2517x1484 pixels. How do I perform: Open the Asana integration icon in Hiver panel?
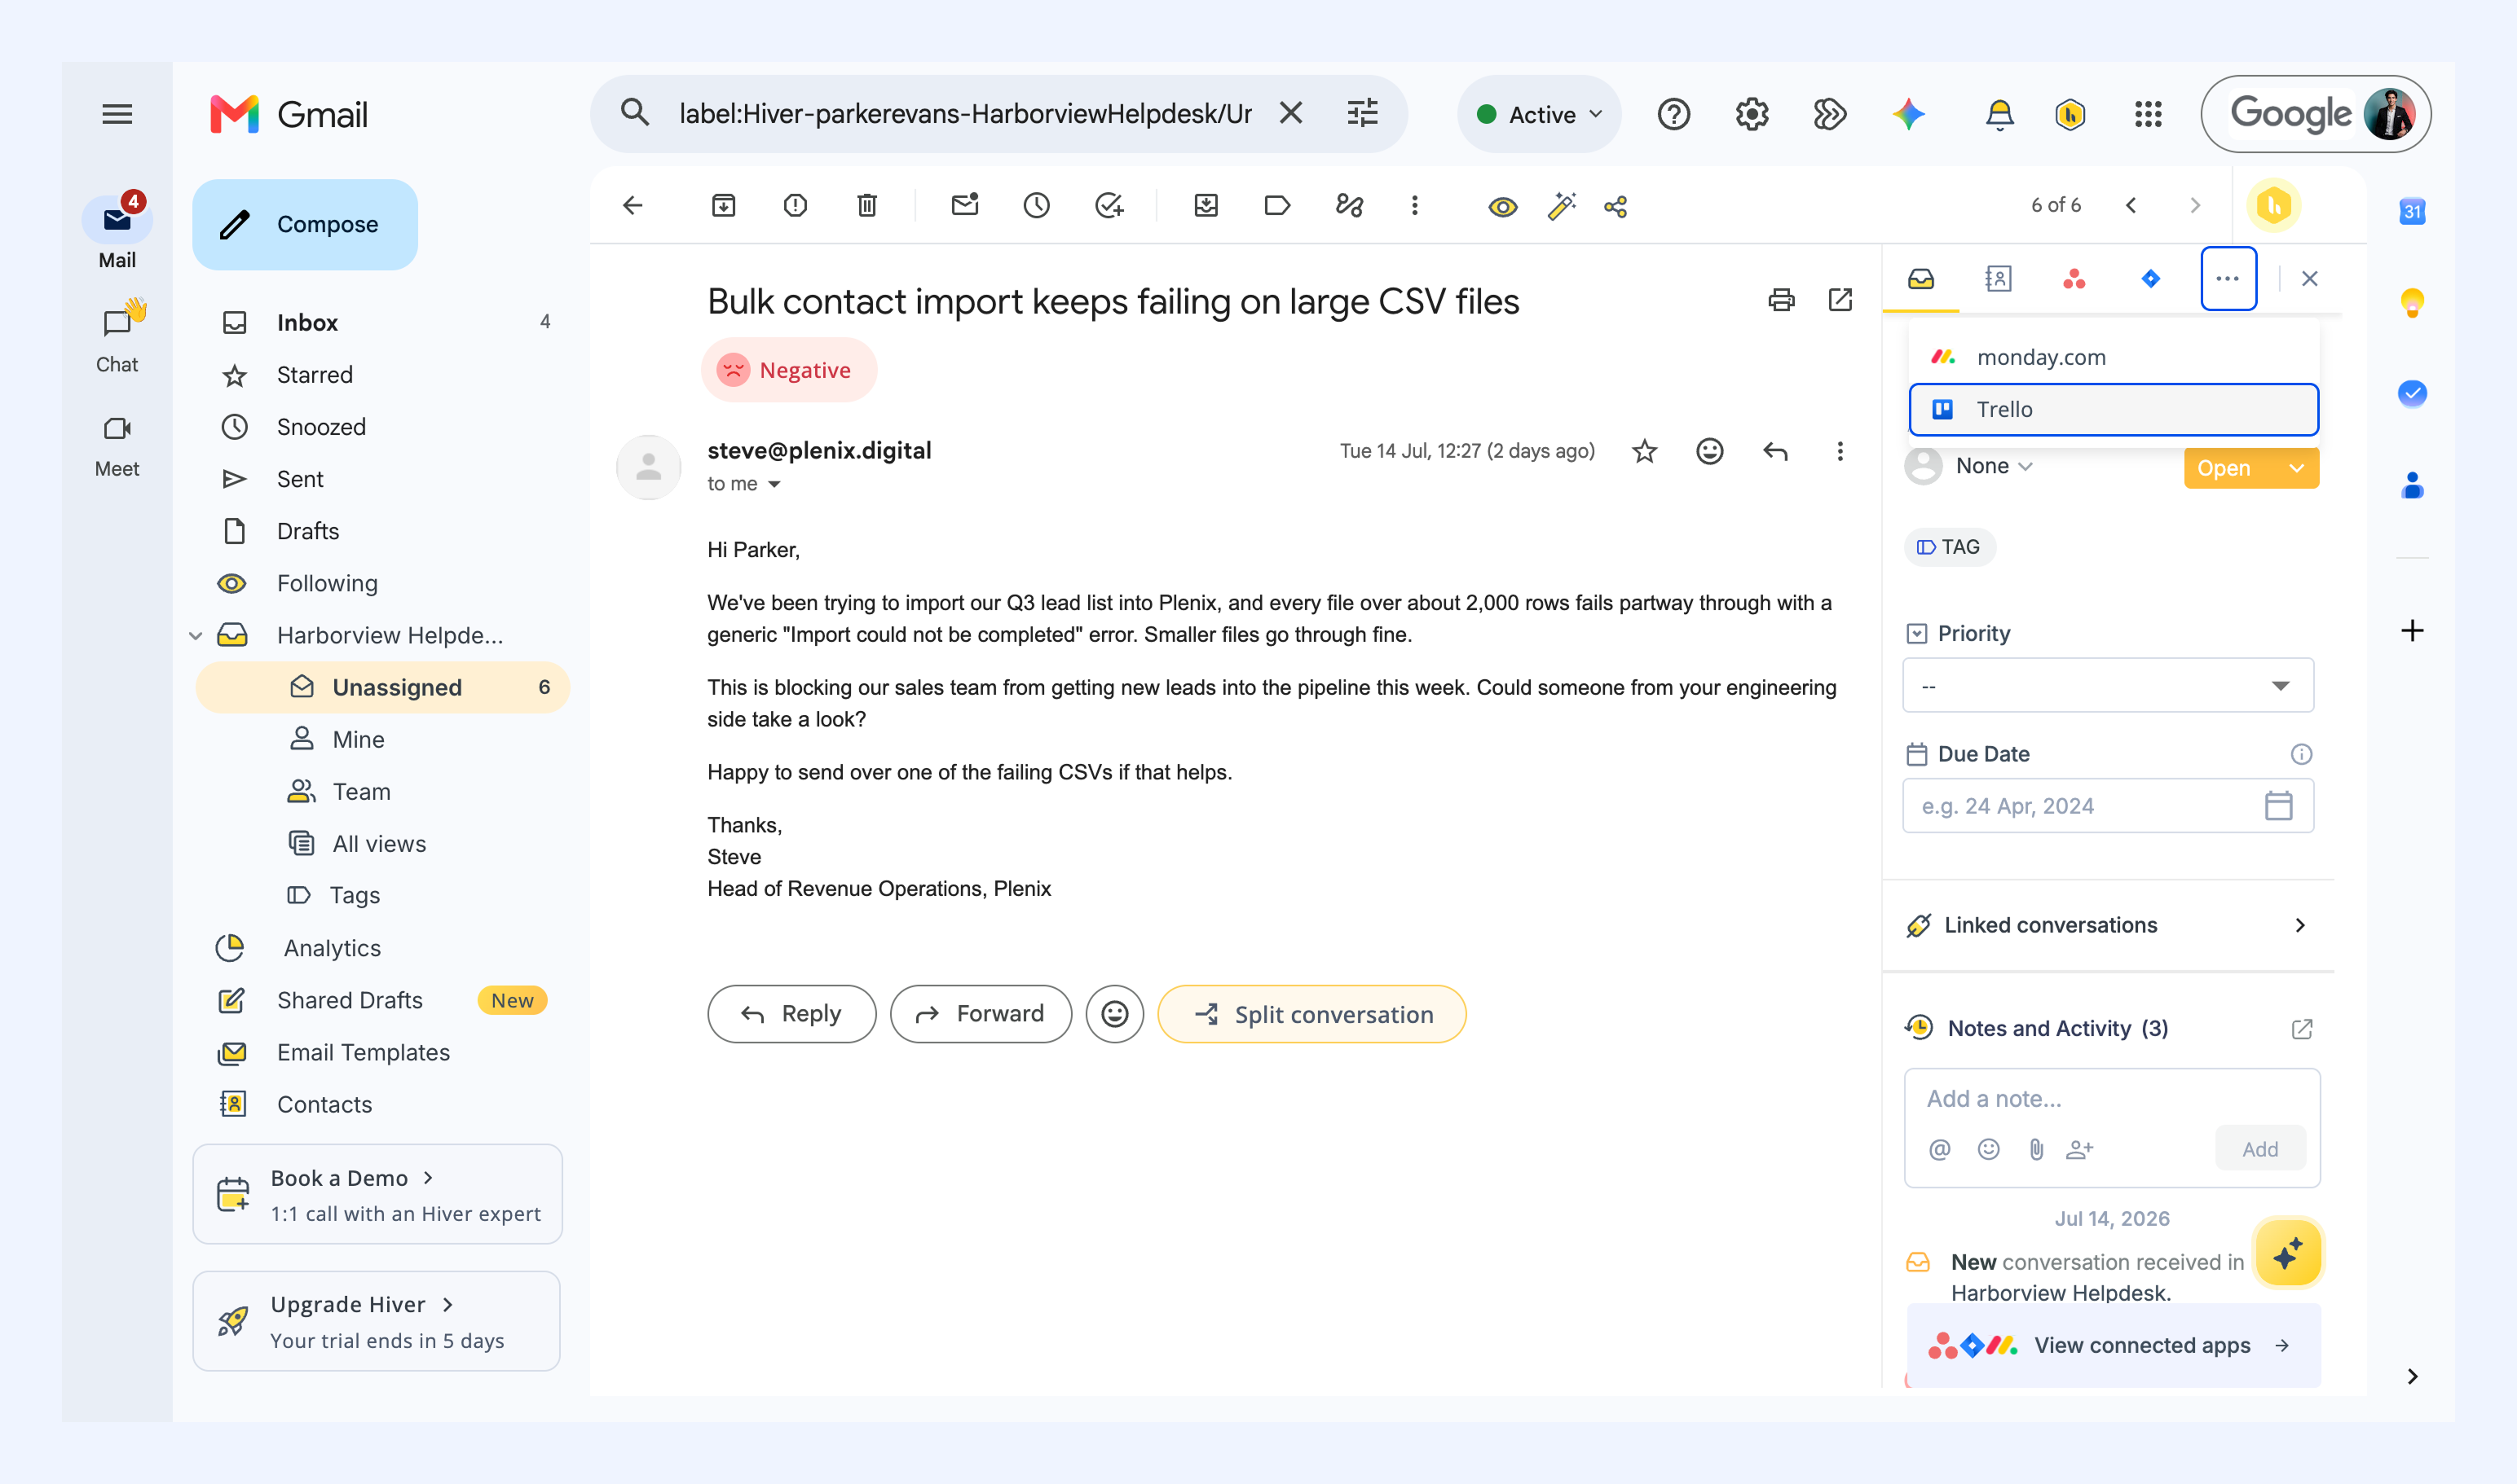[2074, 279]
